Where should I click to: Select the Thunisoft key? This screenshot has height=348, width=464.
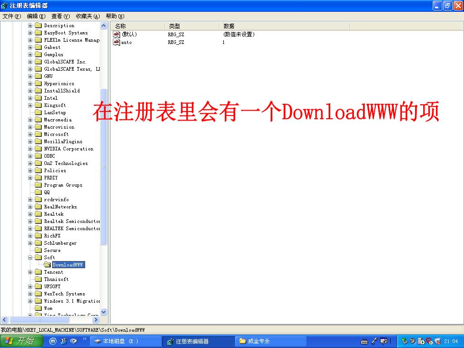click(x=56, y=279)
